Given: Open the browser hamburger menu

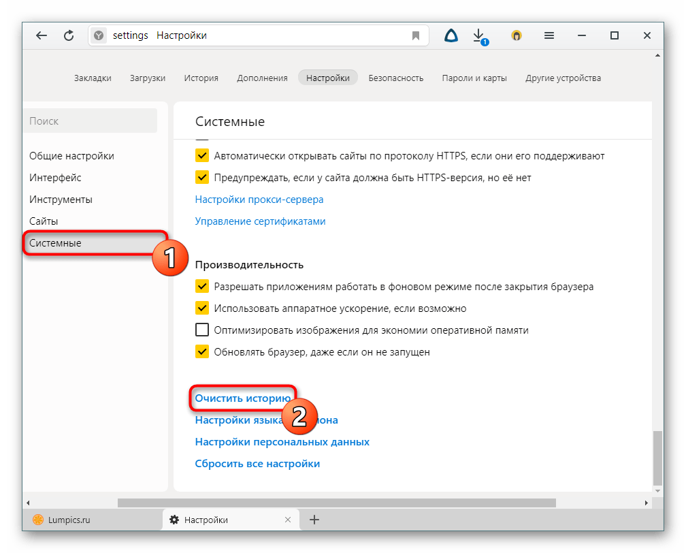Looking at the screenshot, I should [550, 35].
